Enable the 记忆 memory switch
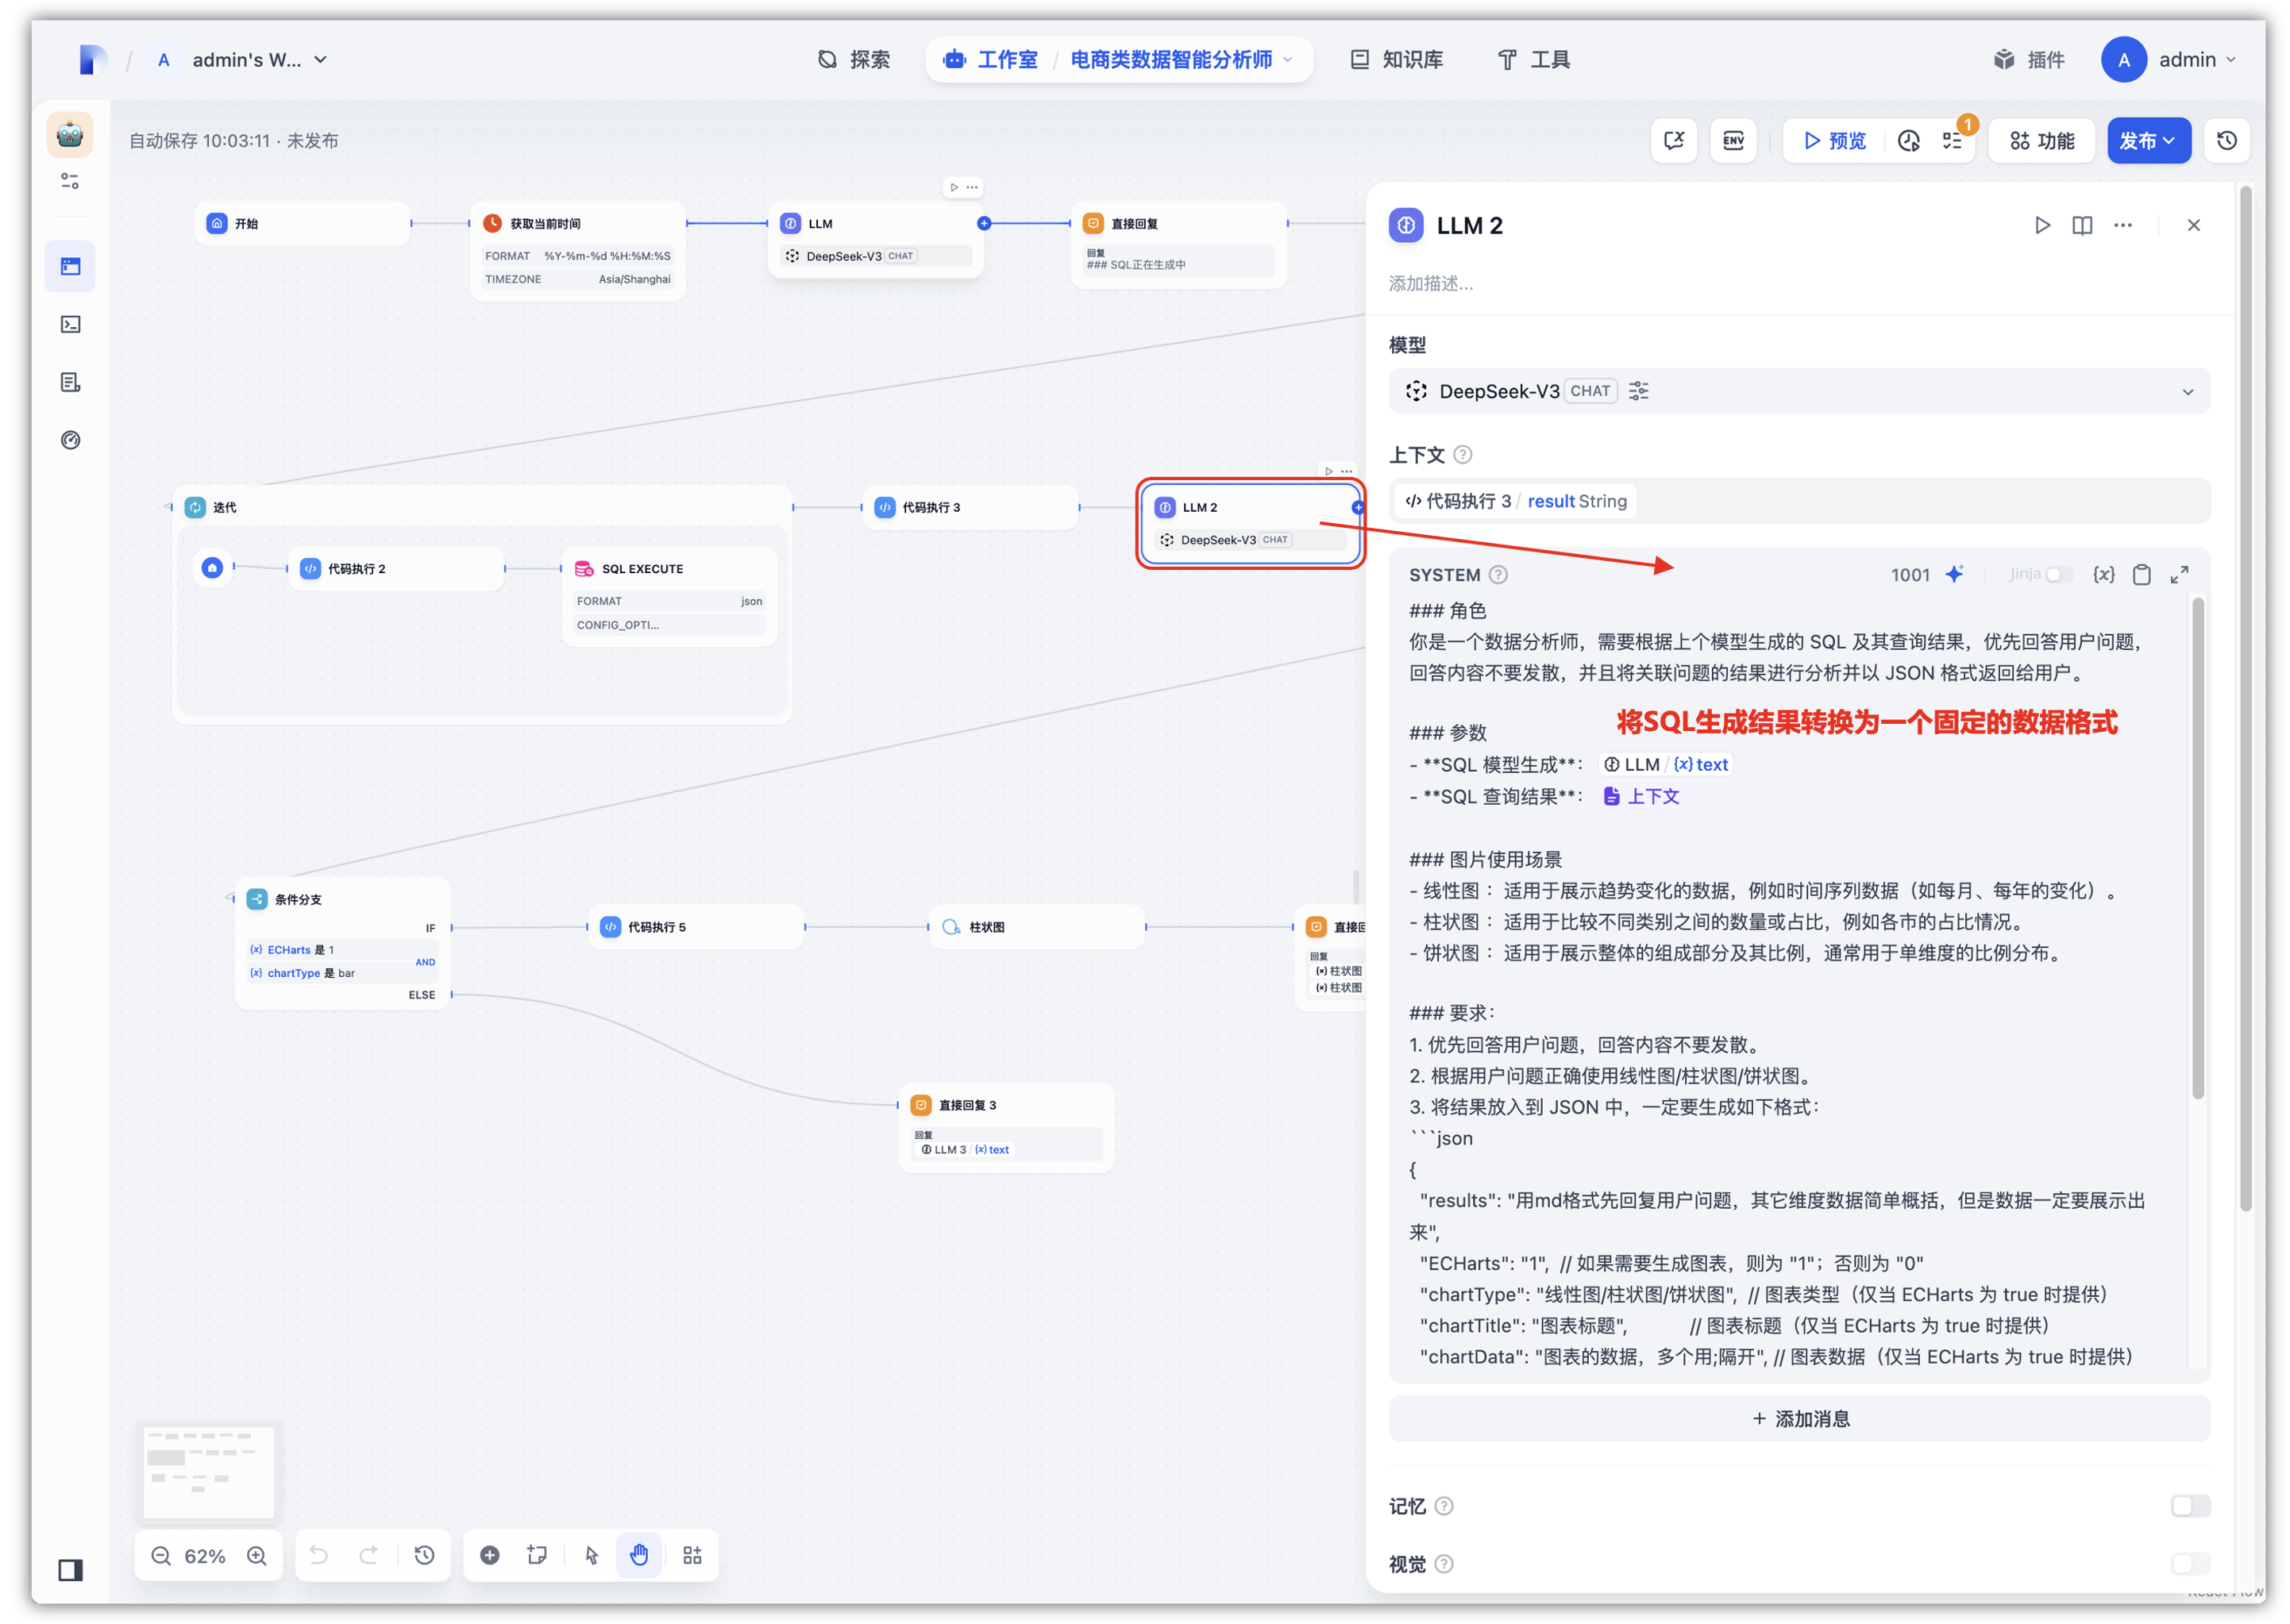The width and height of the screenshot is (2290, 1624). [x=2190, y=1506]
